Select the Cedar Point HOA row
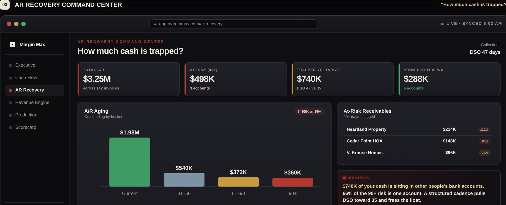The height and width of the screenshot is (205, 506). (x=419, y=141)
